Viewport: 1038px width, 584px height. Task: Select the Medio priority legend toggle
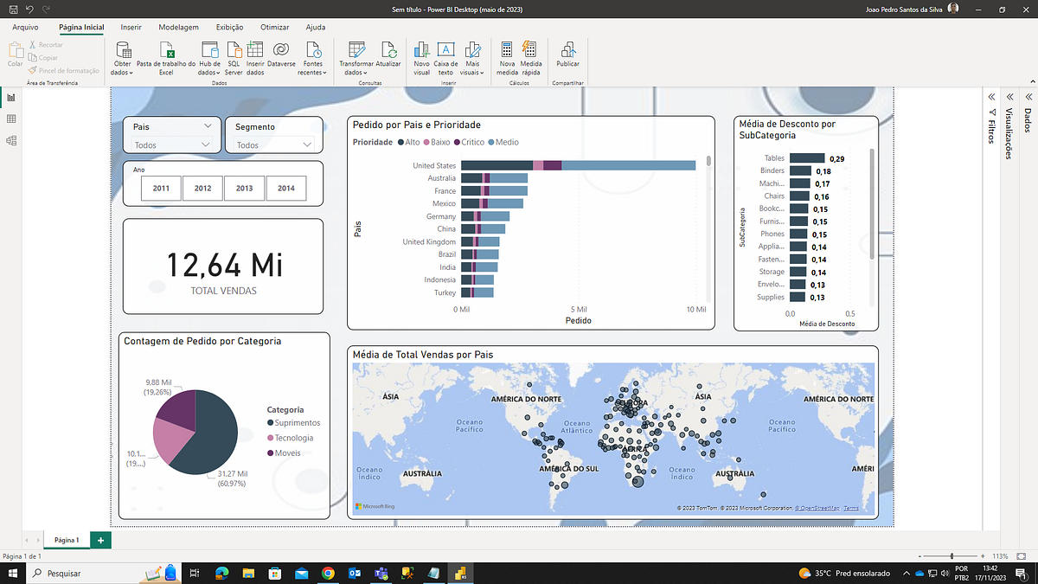point(499,144)
